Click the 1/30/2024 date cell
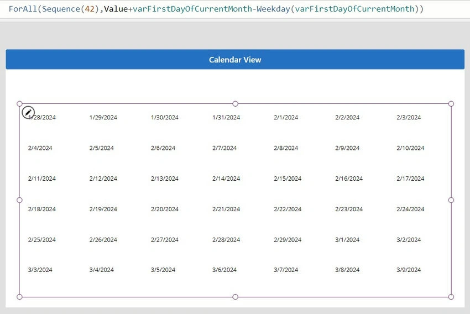 (165, 117)
